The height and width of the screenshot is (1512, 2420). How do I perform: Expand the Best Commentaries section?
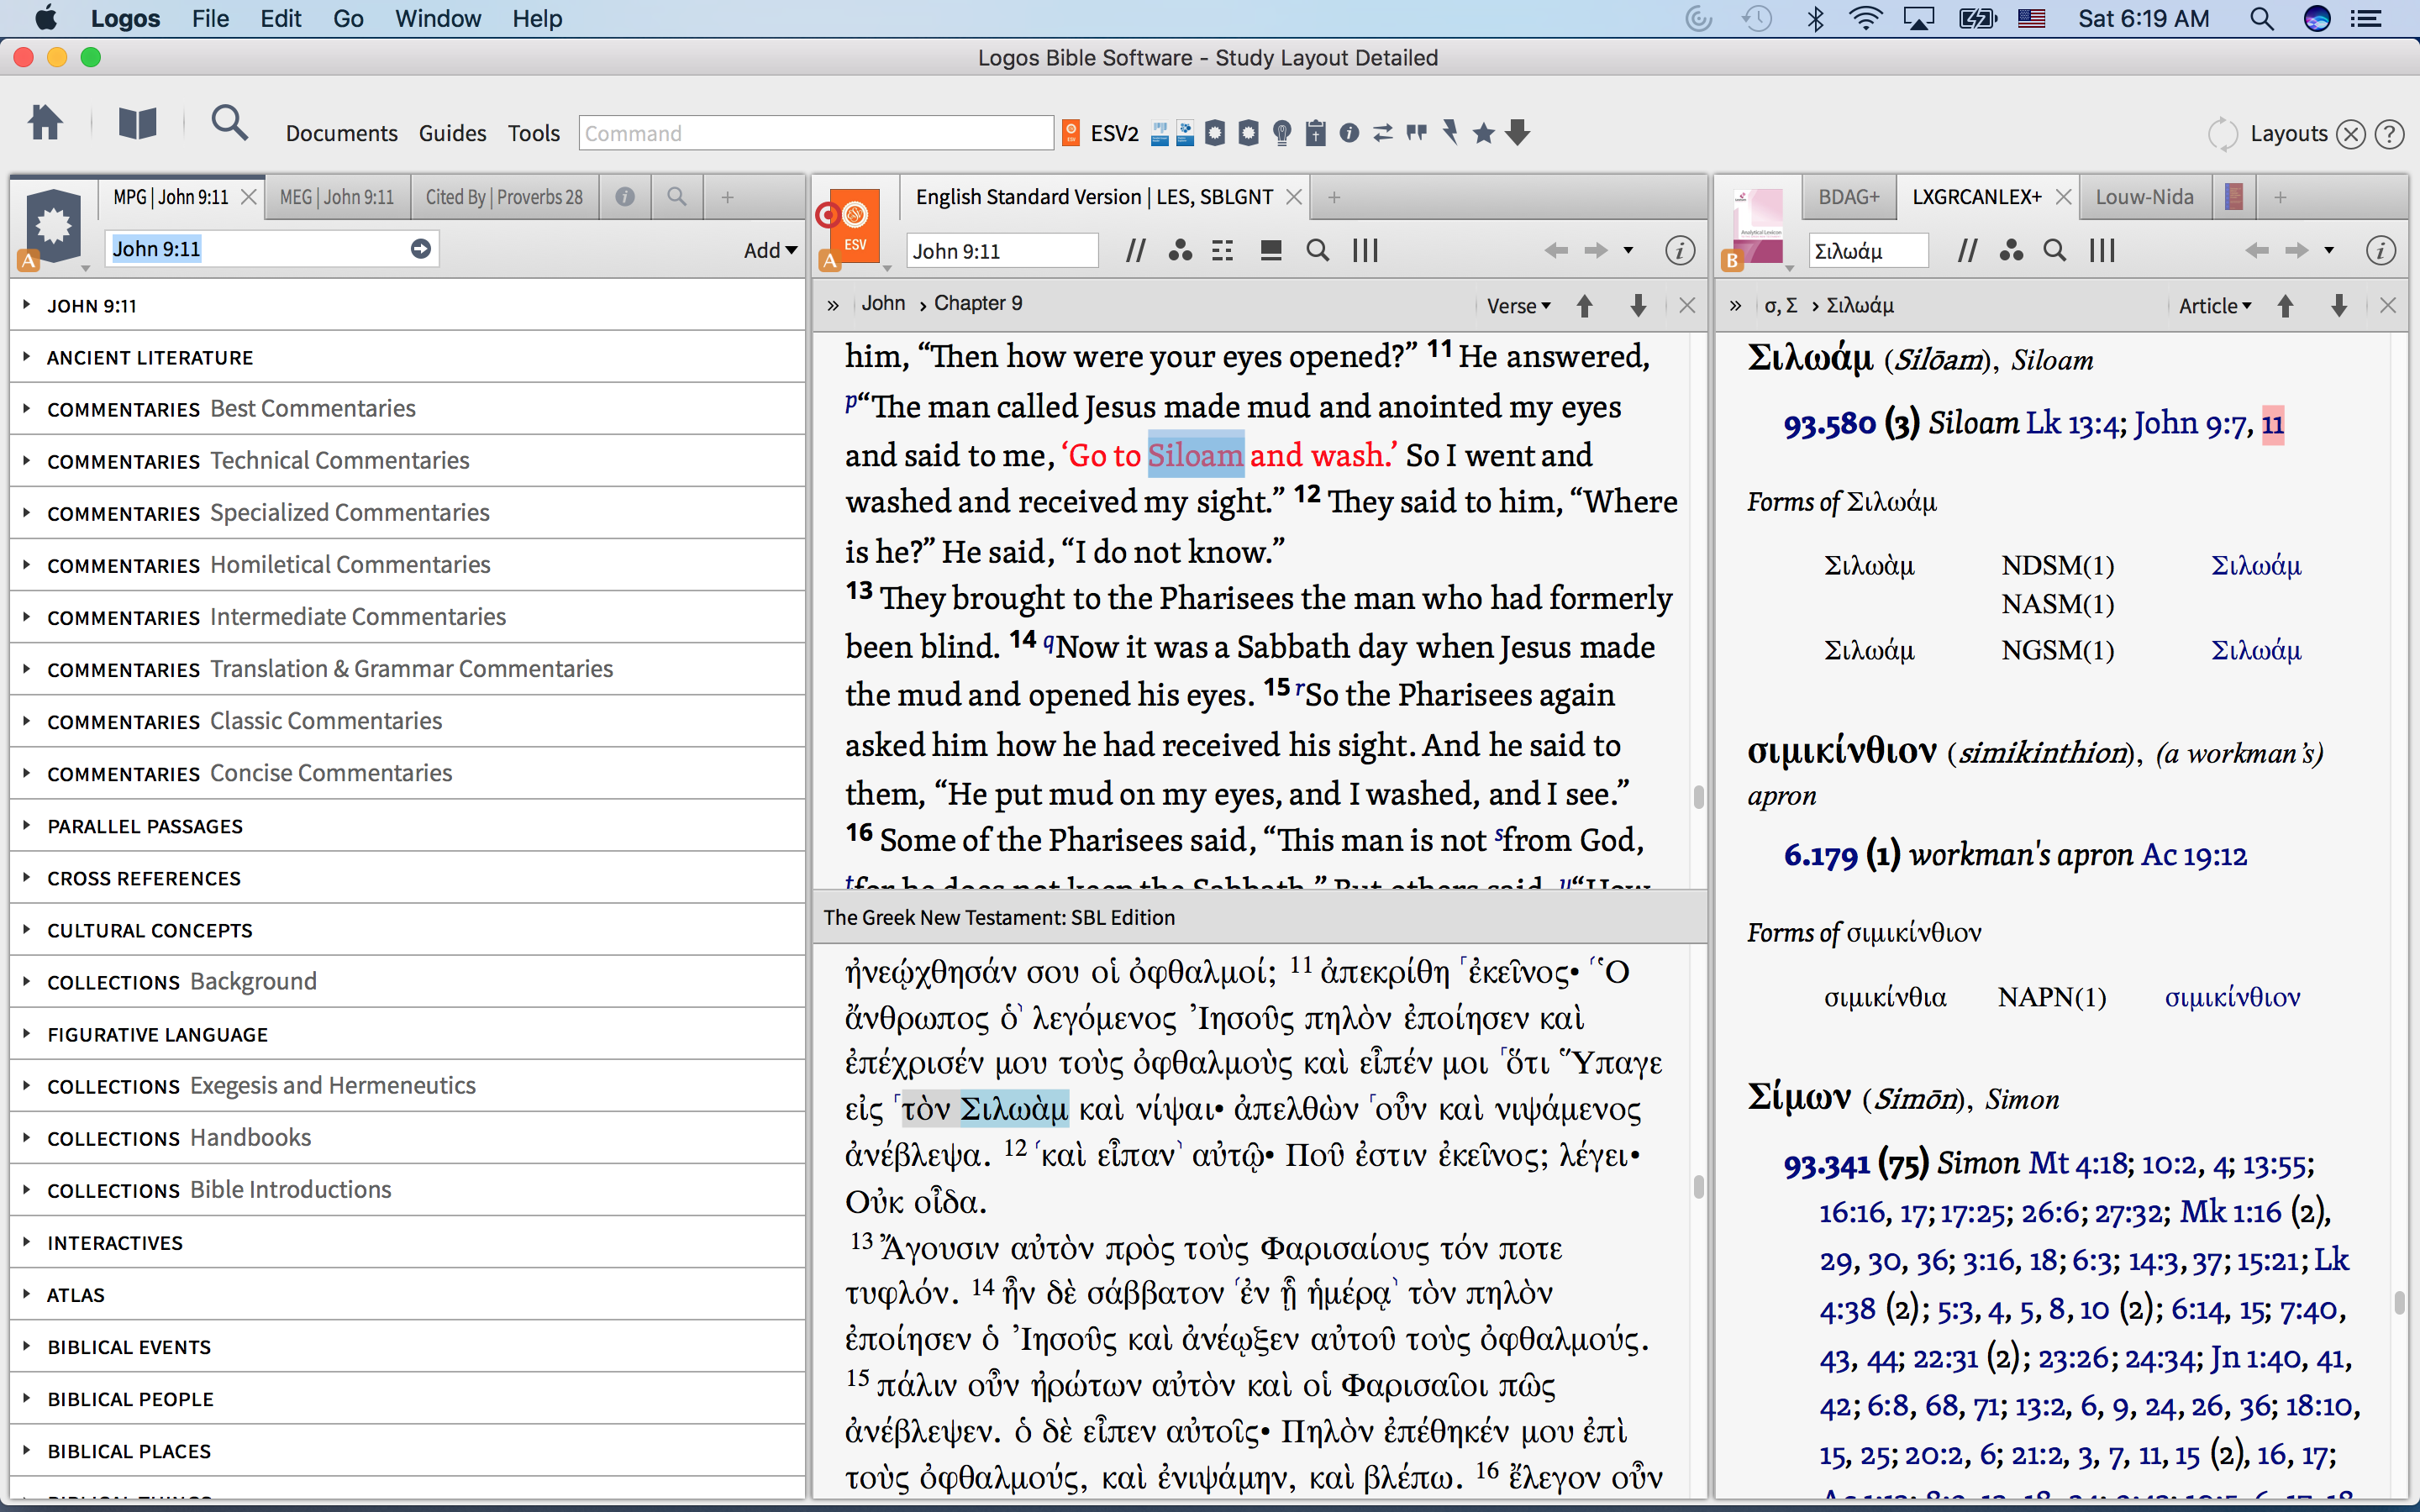click(407, 409)
